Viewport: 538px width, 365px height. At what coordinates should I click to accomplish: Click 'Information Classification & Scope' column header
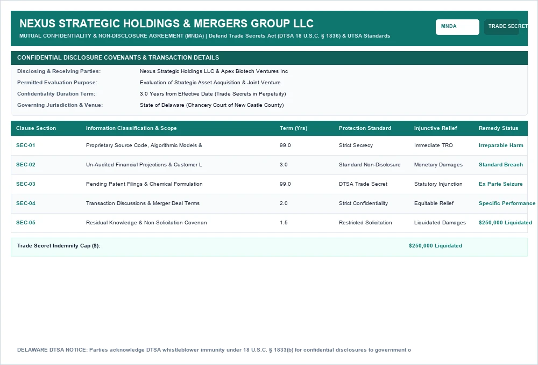131,128
